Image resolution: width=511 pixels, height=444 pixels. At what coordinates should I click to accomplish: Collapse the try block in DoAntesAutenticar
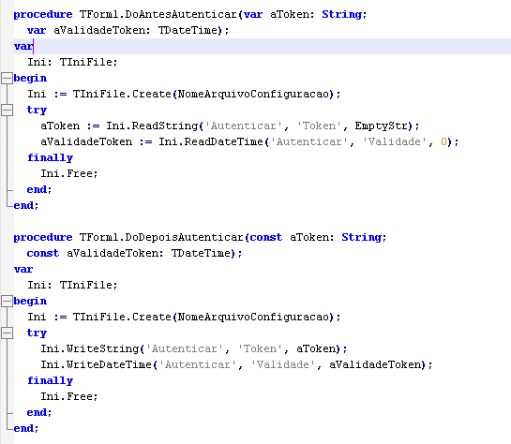7,110
